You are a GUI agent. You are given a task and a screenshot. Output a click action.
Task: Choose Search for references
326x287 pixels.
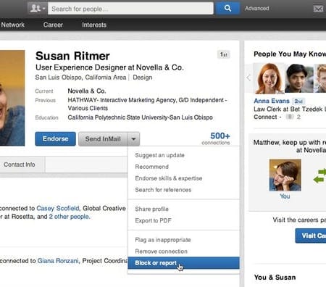(163, 190)
